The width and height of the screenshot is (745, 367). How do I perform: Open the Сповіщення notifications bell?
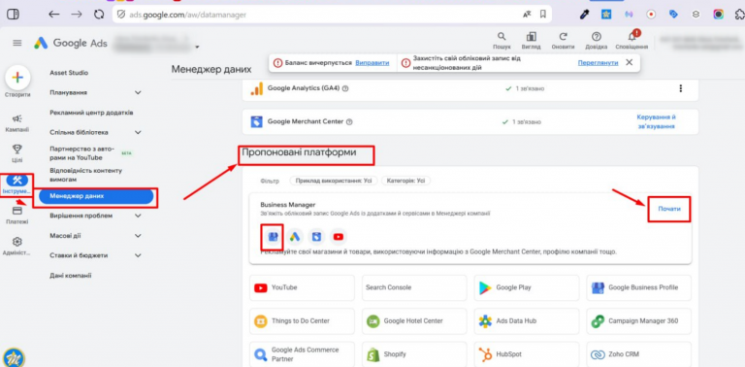pos(632,41)
